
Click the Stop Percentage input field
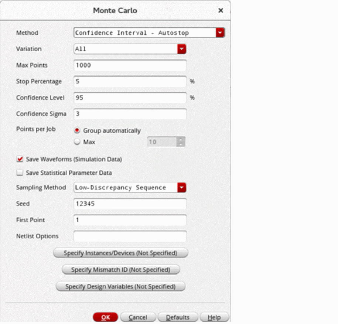(130, 82)
